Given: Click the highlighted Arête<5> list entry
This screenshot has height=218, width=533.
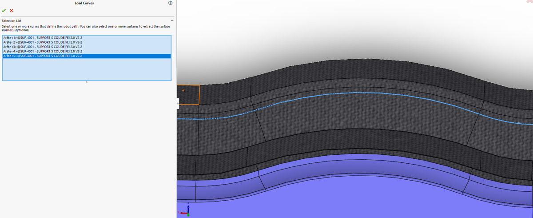Looking at the screenshot, I should click(42, 56).
